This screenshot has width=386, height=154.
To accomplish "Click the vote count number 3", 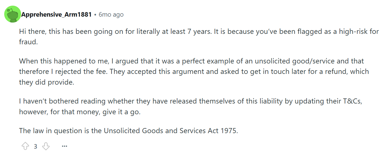I will click(35, 146).
